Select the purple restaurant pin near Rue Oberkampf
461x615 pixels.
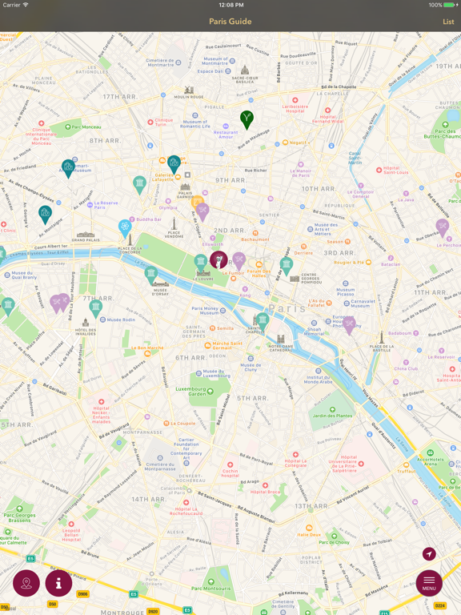(442, 227)
